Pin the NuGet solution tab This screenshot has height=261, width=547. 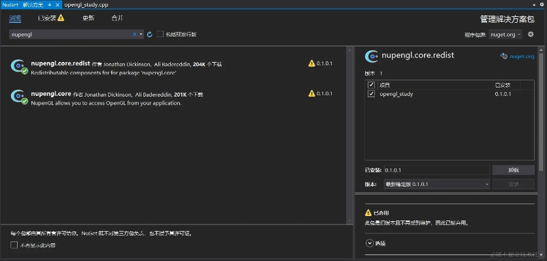tap(49, 5)
